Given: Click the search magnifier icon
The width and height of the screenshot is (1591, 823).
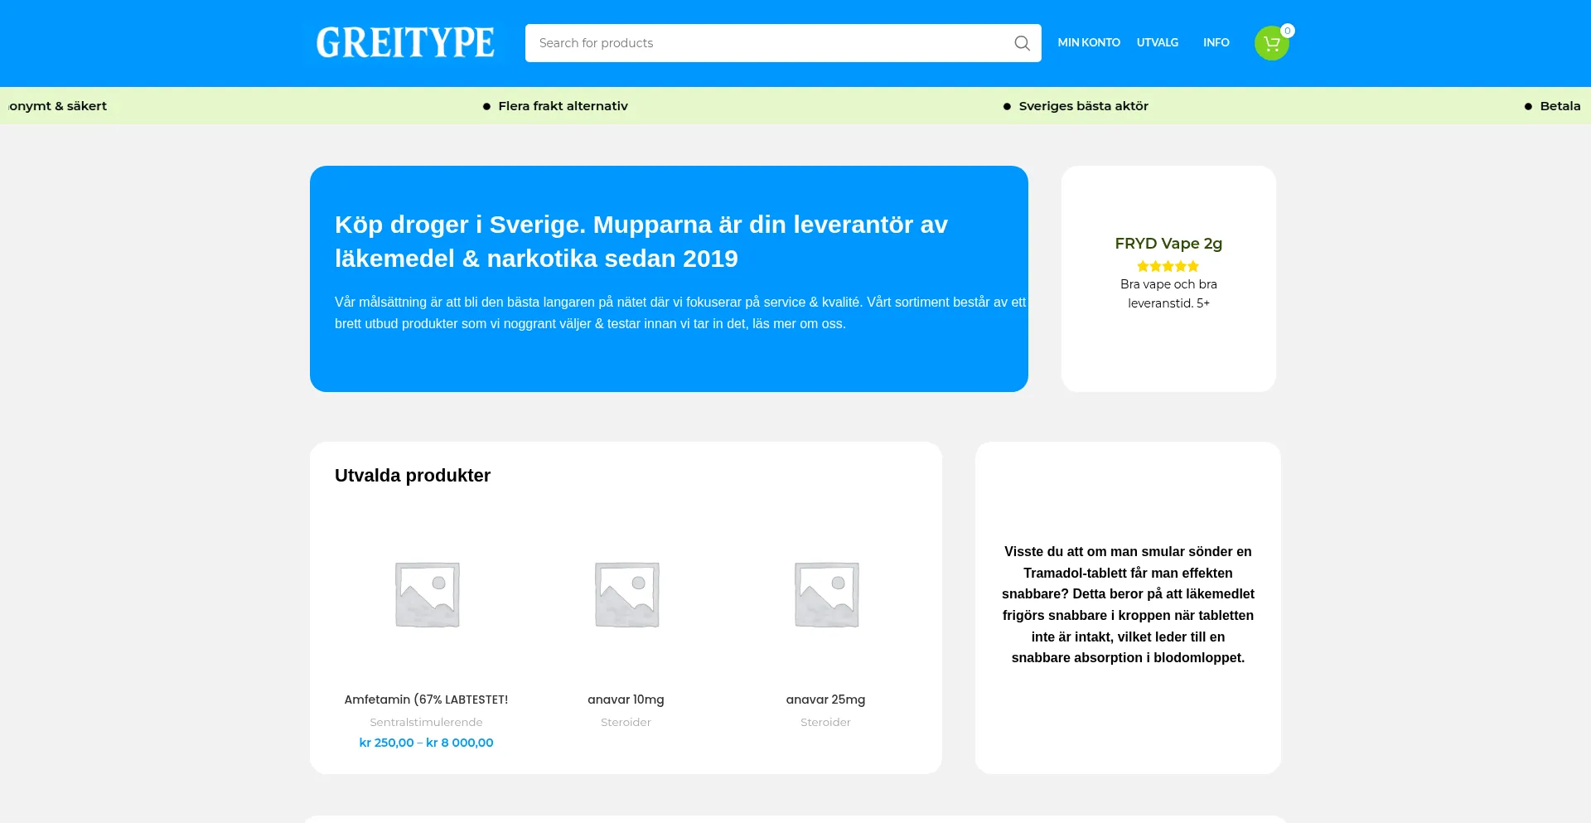Looking at the screenshot, I should 1022,43.
